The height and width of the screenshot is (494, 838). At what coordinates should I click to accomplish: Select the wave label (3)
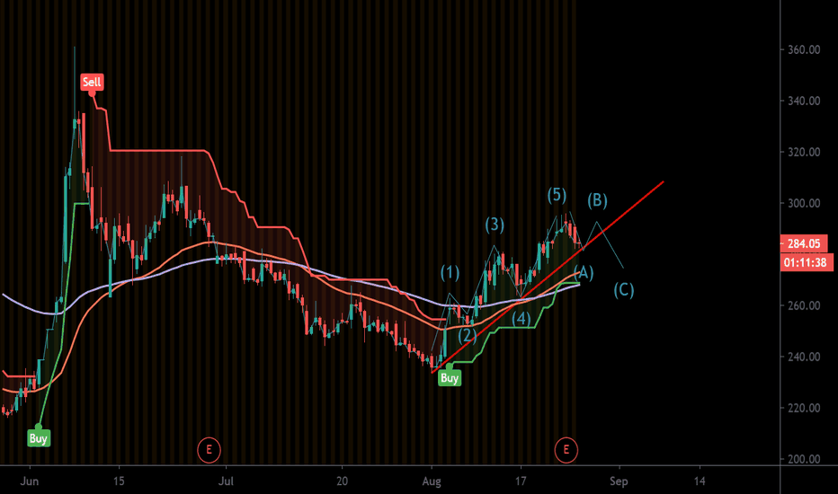(x=495, y=225)
